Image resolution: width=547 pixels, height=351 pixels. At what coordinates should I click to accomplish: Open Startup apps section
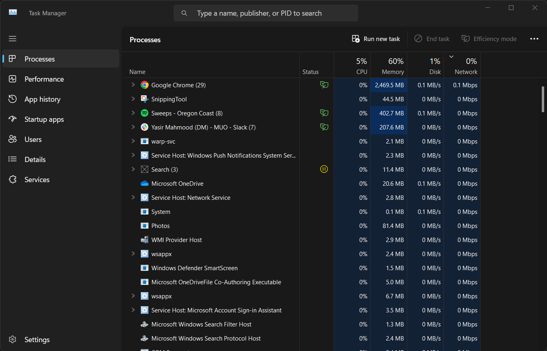coord(12,119)
